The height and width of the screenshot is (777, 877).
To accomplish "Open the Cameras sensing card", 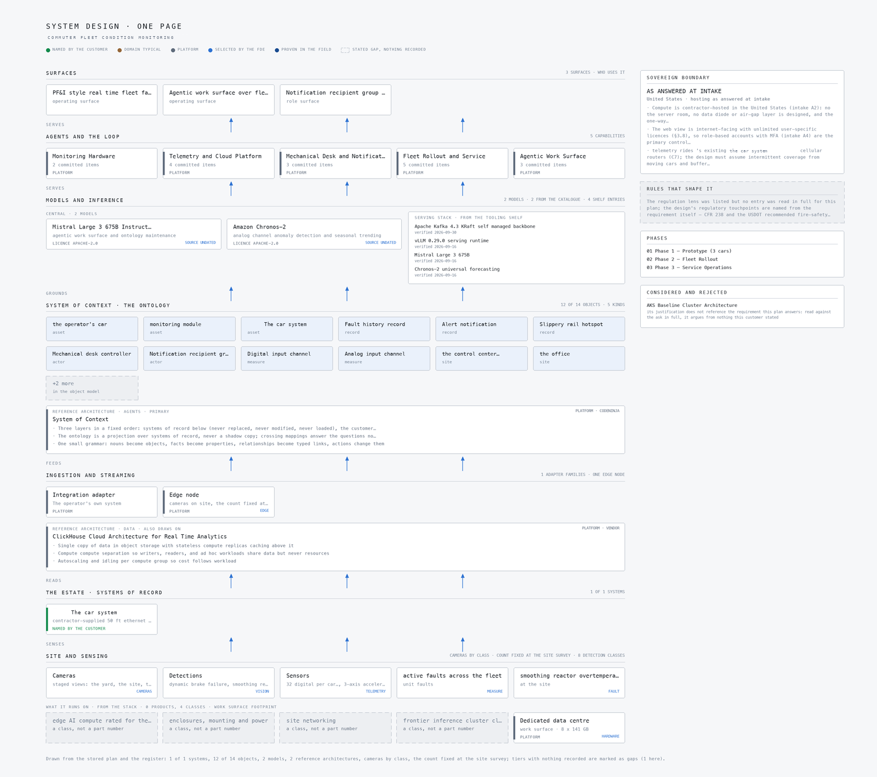I will tap(101, 683).
